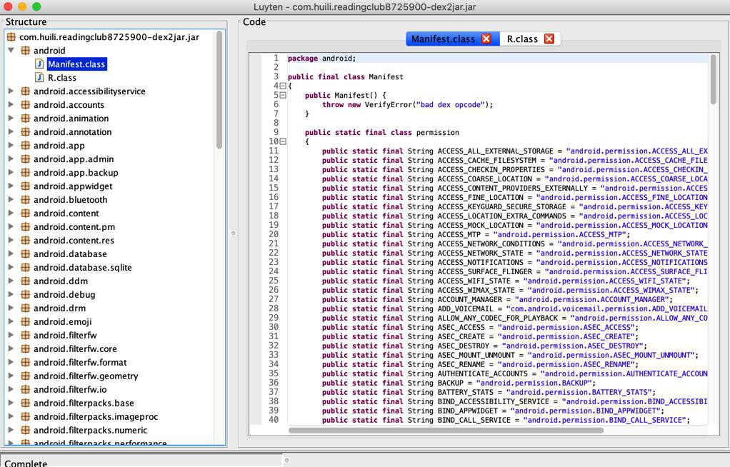Click "package android;" on line 1
Viewport: 730px width, 467px height.
point(321,59)
